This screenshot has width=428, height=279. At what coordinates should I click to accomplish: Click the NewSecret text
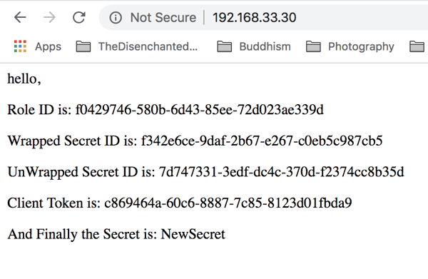coord(193,234)
